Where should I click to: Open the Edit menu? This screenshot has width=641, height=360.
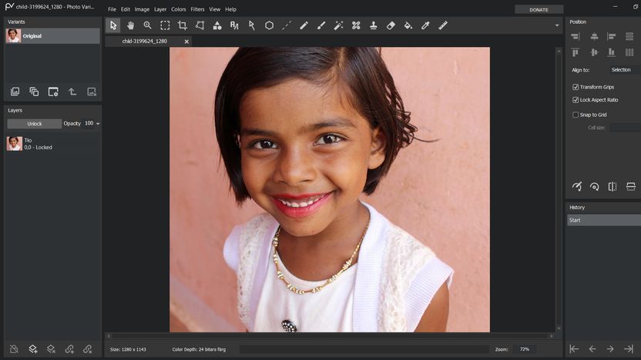[126, 9]
